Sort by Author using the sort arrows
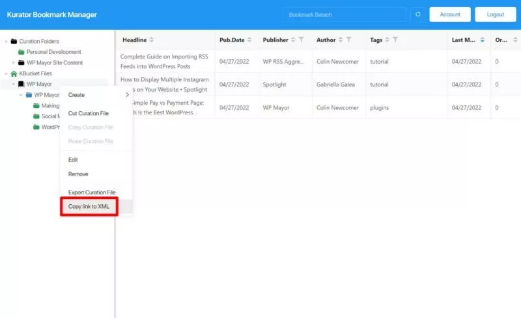The height and width of the screenshot is (318, 521). tap(341, 40)
